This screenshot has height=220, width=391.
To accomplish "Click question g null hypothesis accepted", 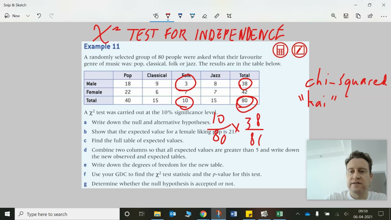I will [x=159, y=184].
